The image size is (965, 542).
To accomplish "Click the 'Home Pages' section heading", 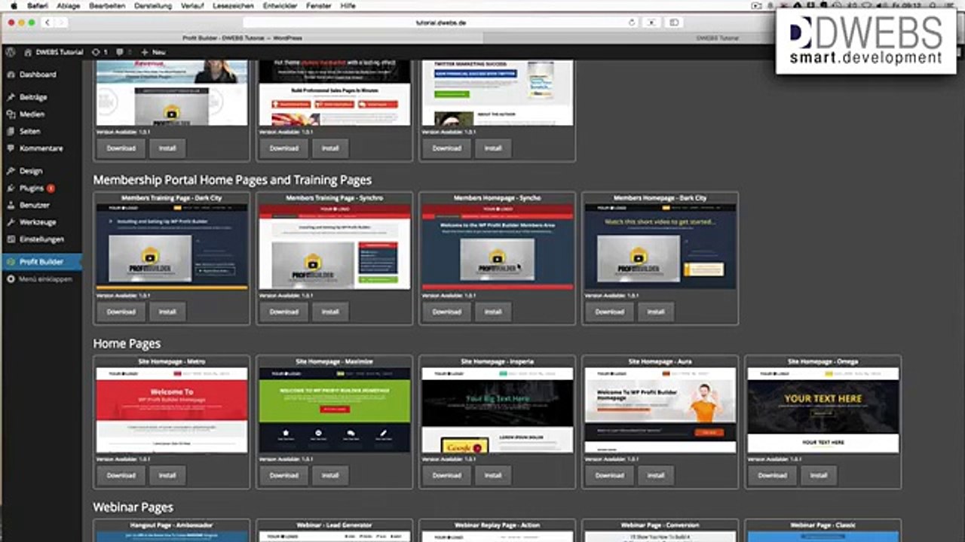I will pos(127,344).
